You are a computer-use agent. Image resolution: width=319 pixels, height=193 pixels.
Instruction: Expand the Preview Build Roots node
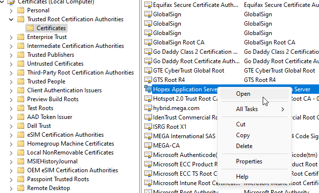(11, 100)
